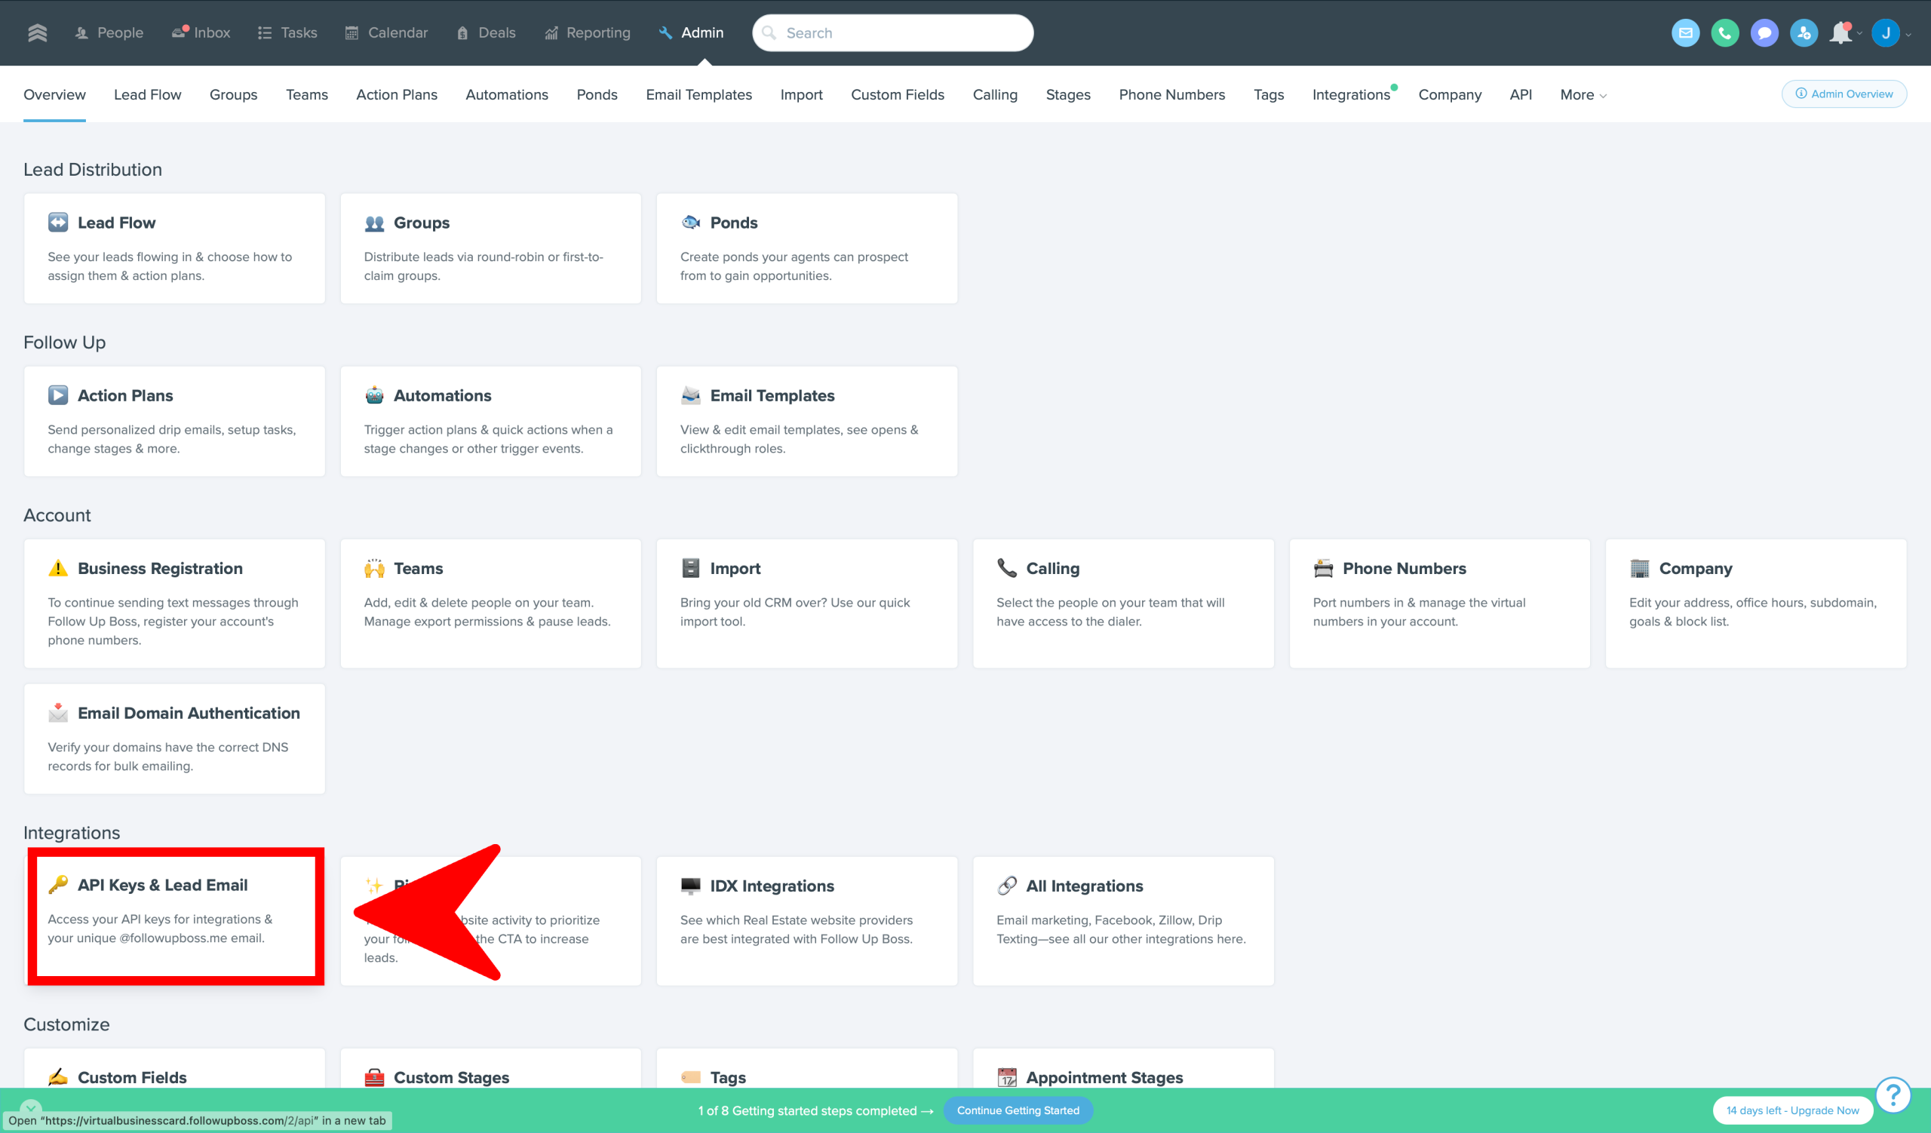Click the Follow Up Boss logo icon
Image resolution: width=1931 pixels, height=1133 pixels.
(37, 33)
